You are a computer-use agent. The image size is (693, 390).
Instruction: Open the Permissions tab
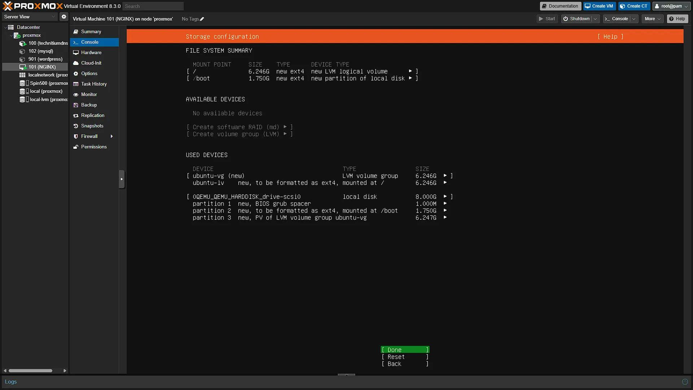pyautogui.click(x=94, y=147)
